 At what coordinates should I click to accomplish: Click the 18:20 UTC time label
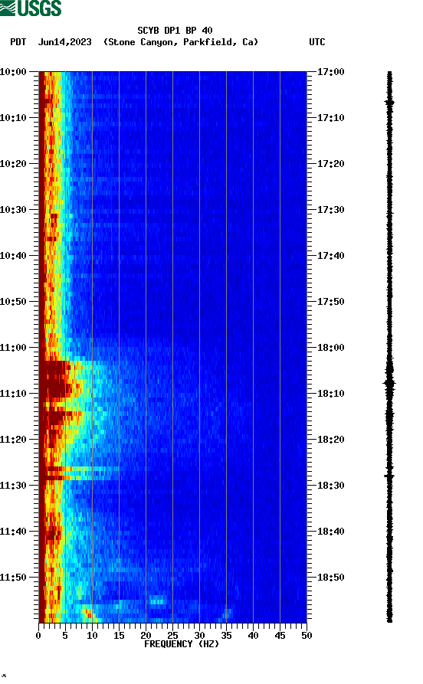coord(330,440)
